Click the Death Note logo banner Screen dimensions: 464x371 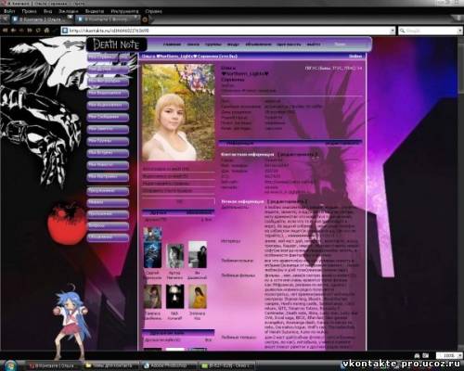click(x=116, y=45)
